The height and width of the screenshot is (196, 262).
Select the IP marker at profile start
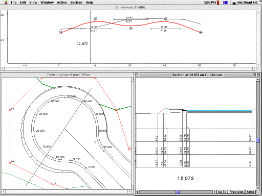60,32
